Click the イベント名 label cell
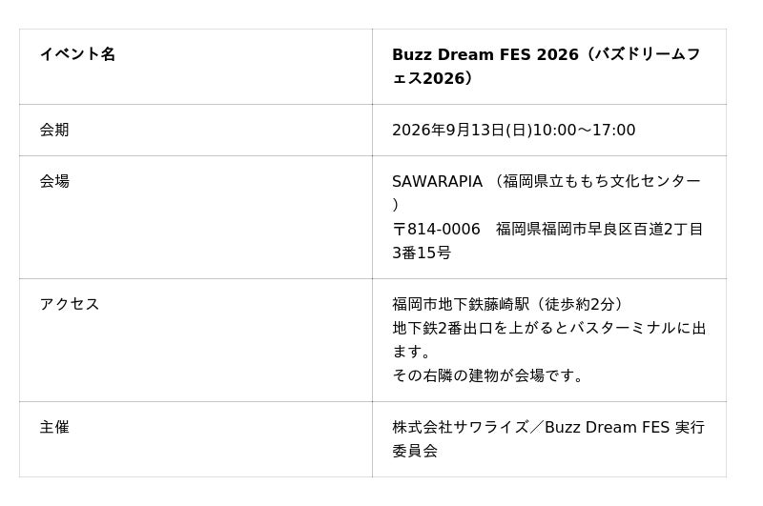The image size is (763, 506). tap(77, 54)
